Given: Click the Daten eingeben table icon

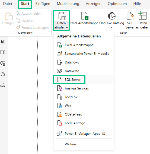Looking at the screenshot, I should pyautogui.click(x=142, y=16).
